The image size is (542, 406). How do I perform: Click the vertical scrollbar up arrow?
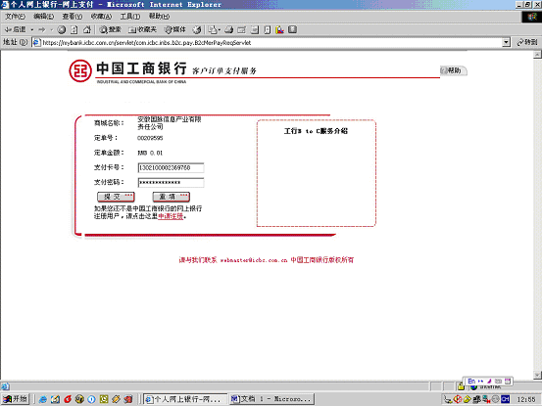pyautogui.click(x=537, y=54)
